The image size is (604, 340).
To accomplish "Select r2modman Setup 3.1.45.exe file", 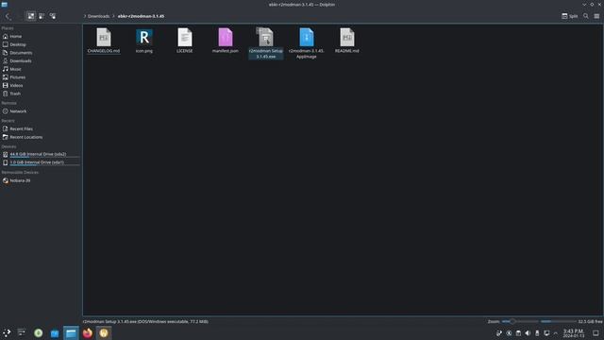I will point(266,43).
